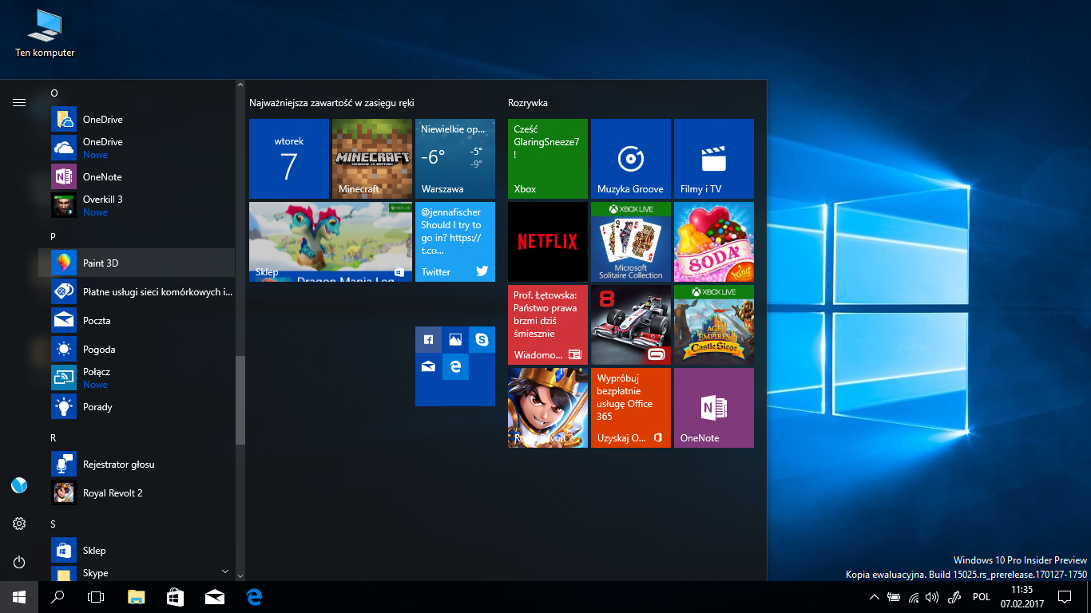
Task: Open the purple OneNote tile
Action: coord(714,408)
